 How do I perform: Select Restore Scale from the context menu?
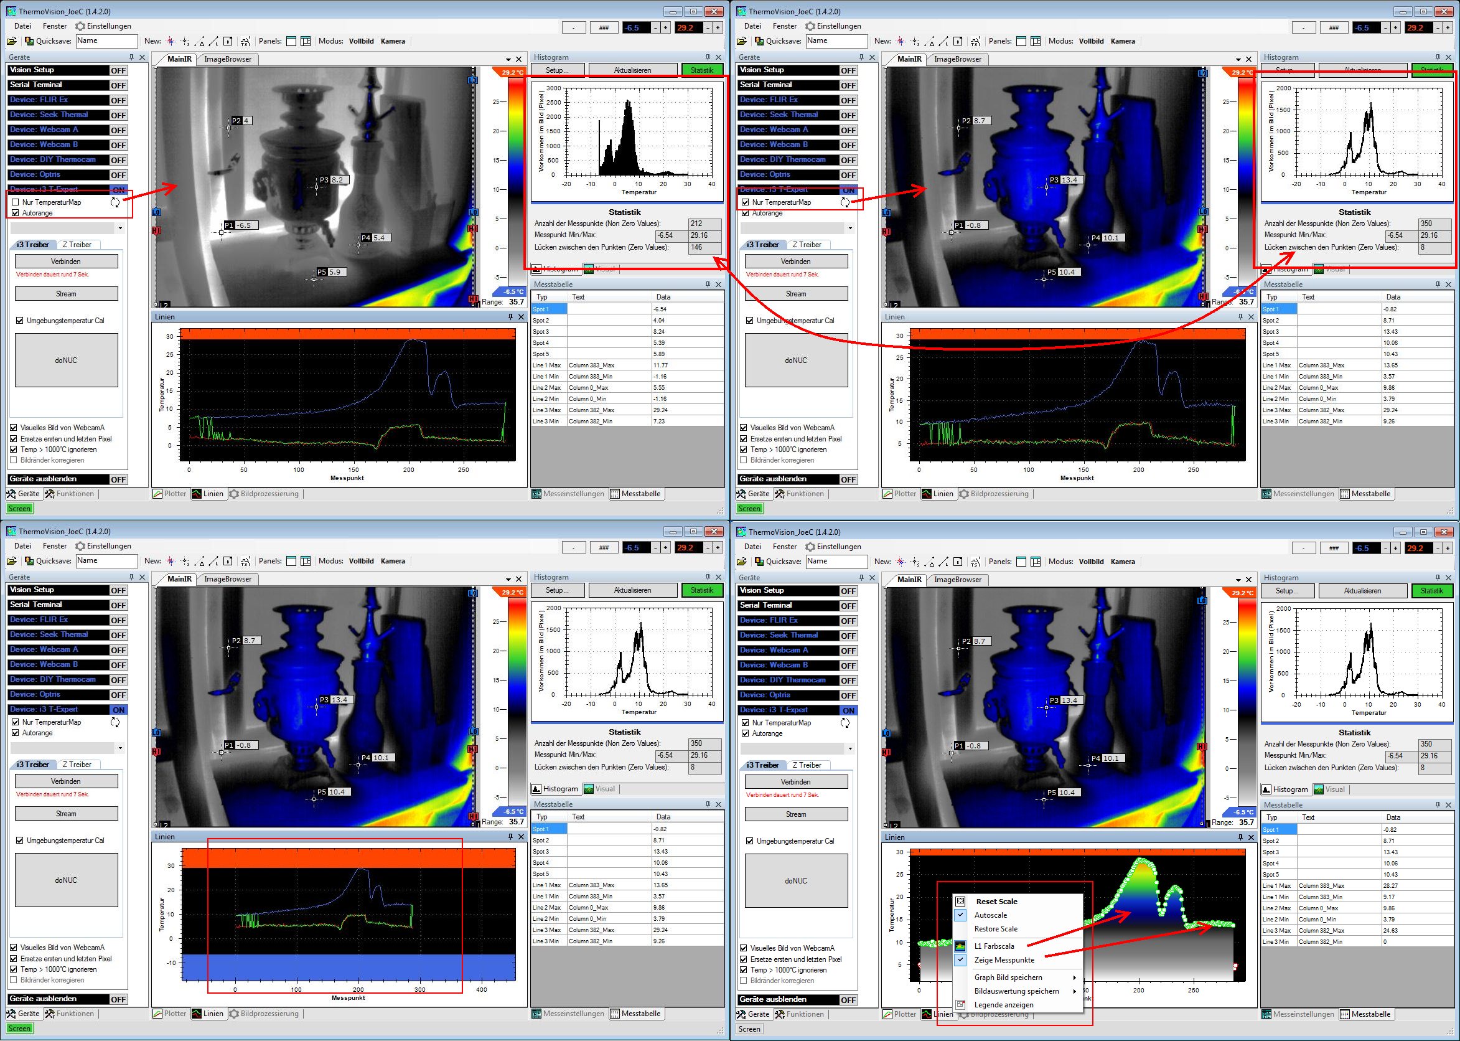tap(996, 929)
